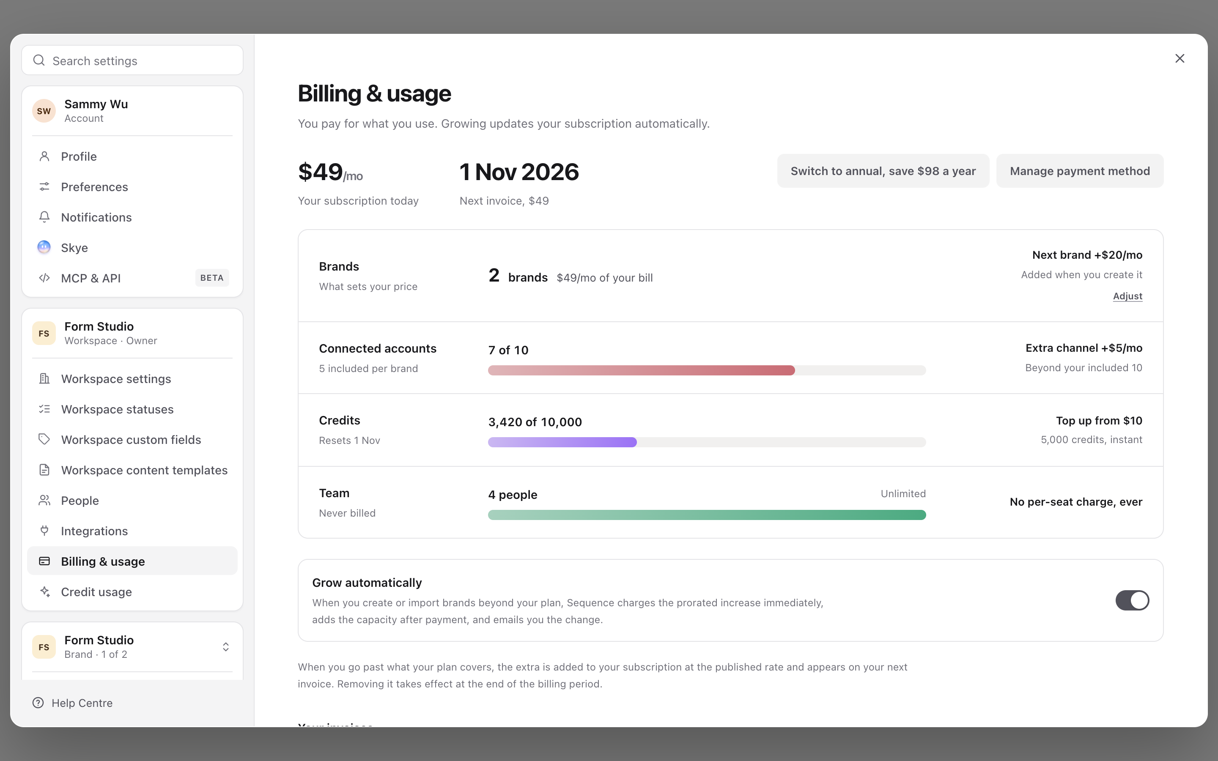
Task: Click the Skye assistant avatar icon
Action: 44,247
